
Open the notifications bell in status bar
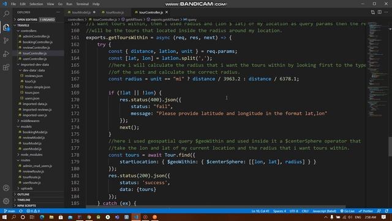click(386, 211)
